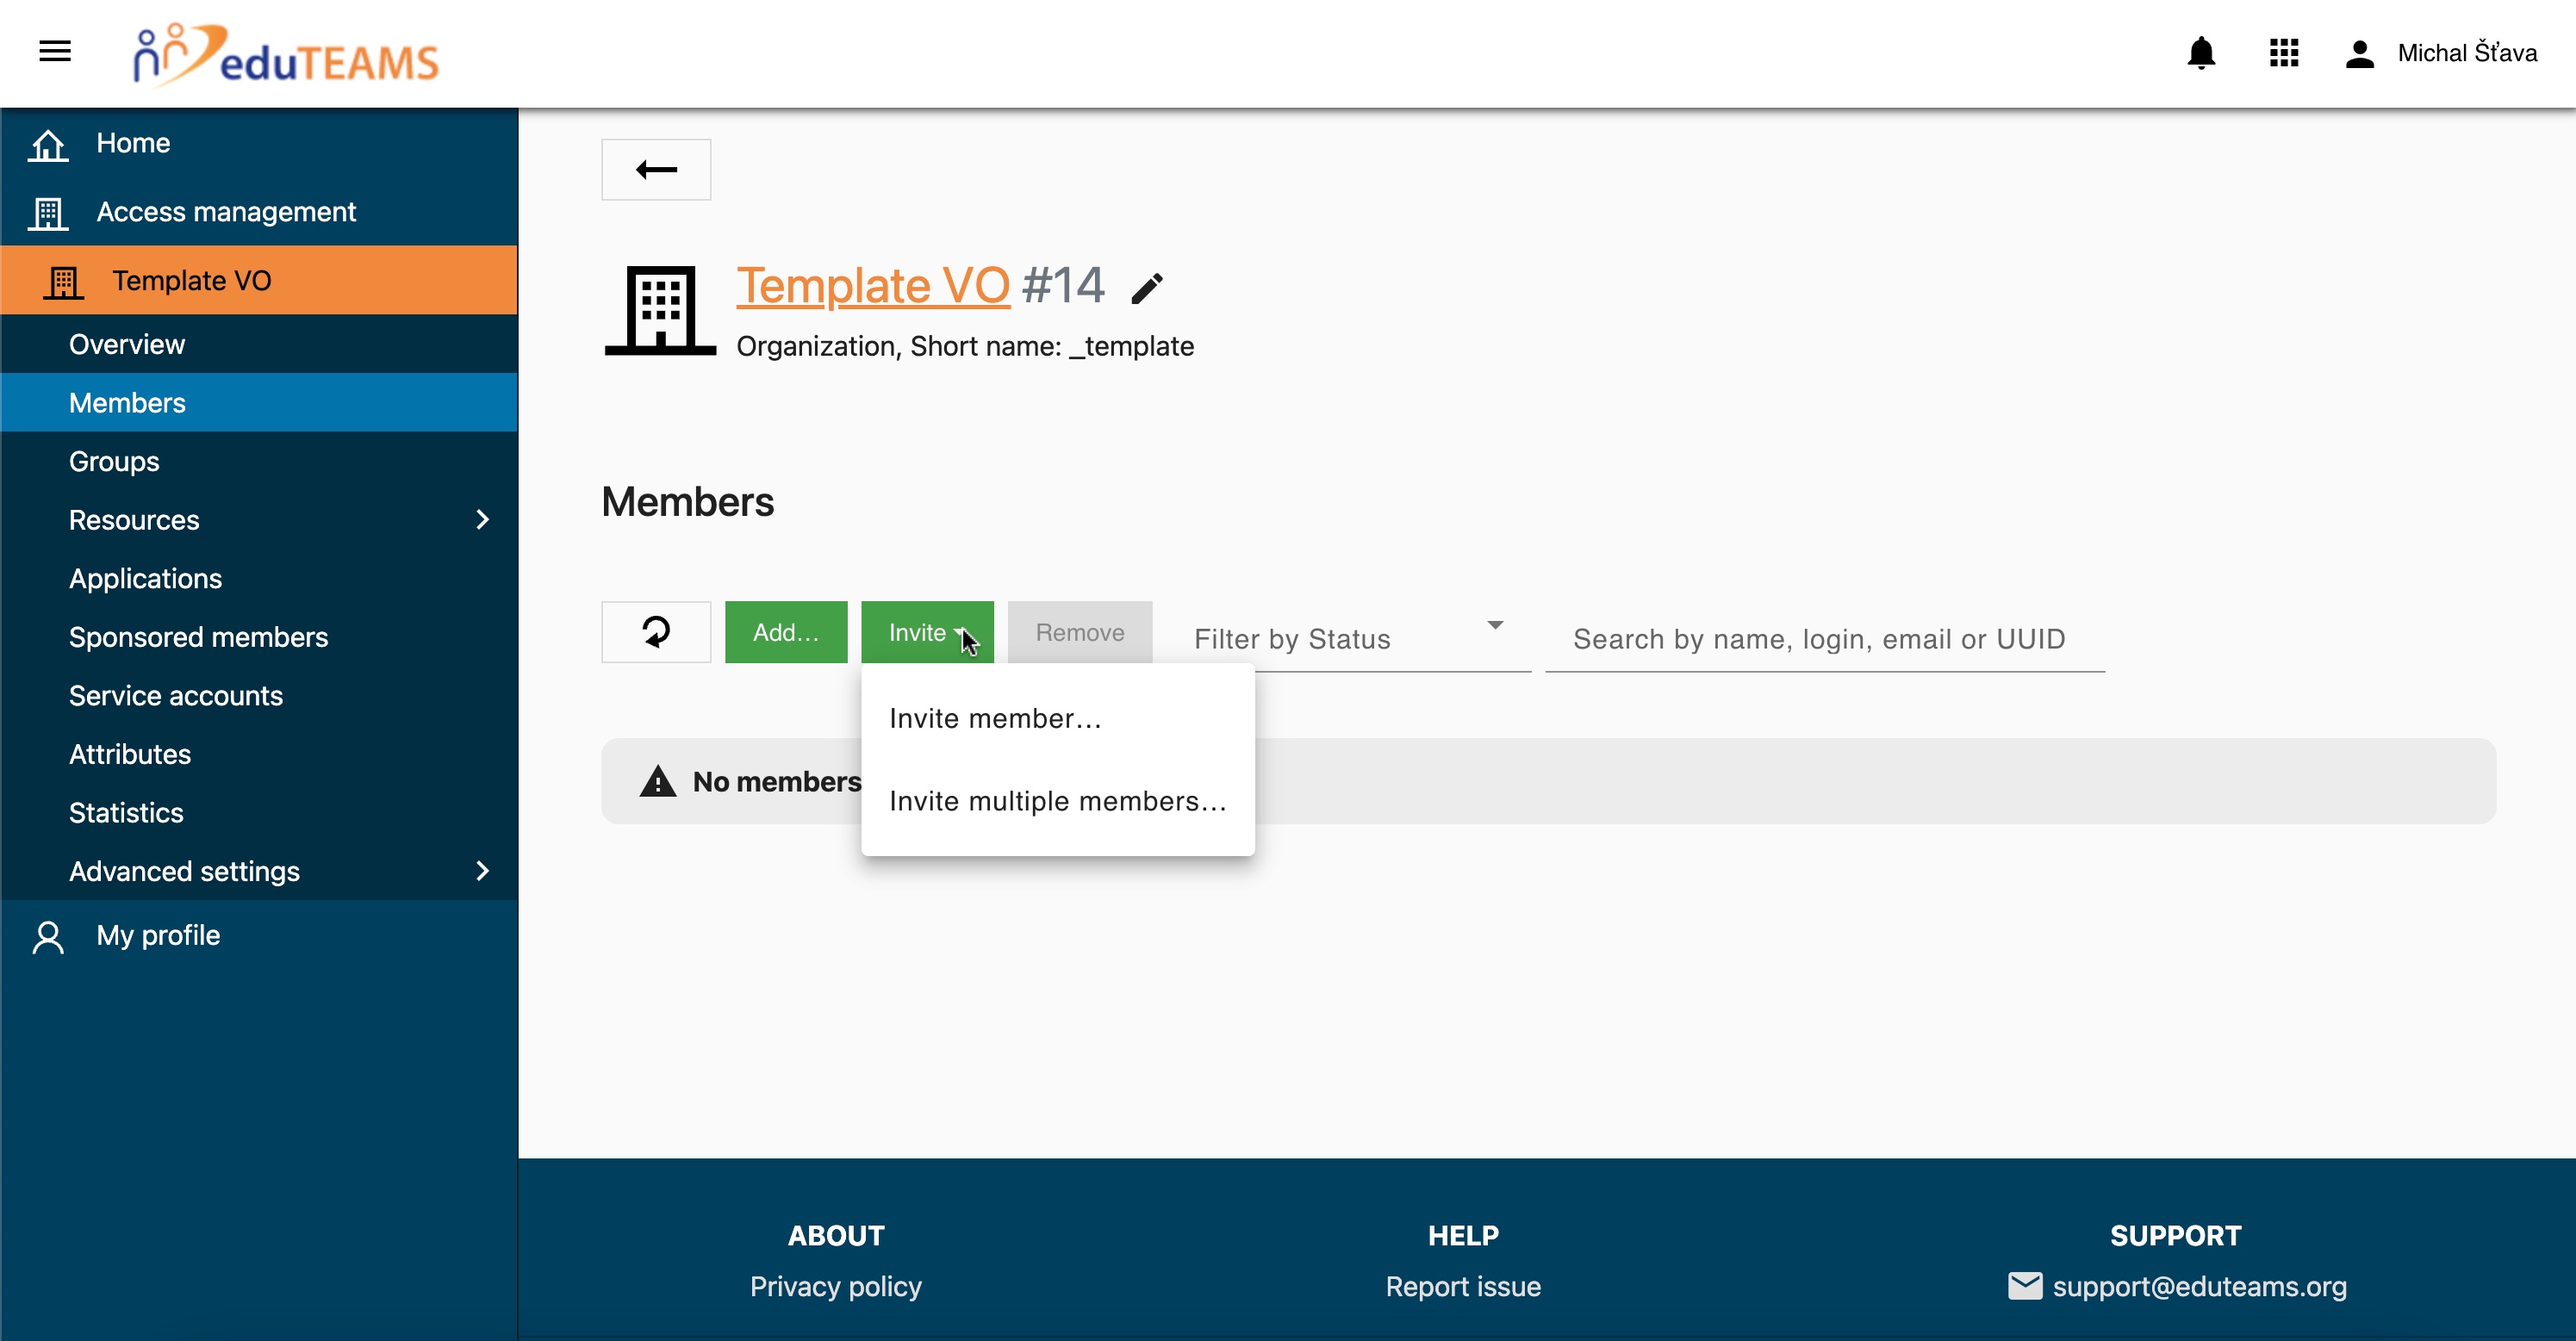This screenshot has width=2576, height=1341.
Task: Open Michal Šťava user menu
Action: tap(2467, 53)
